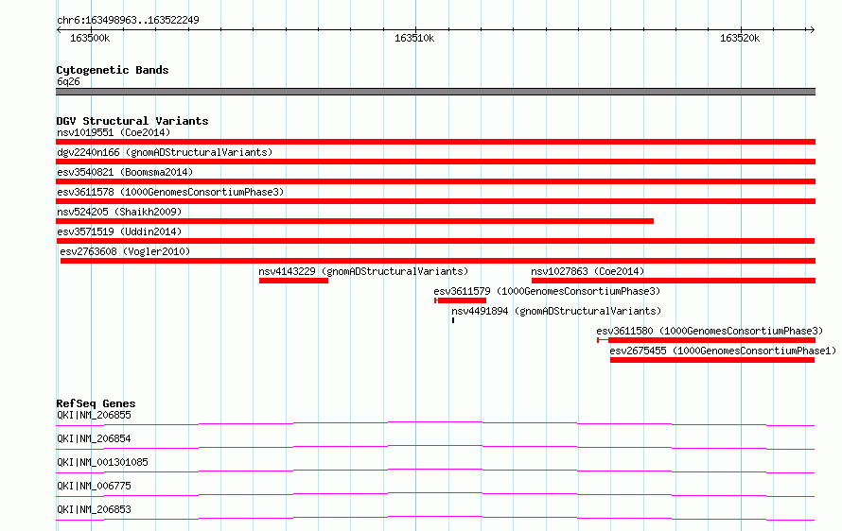Click the esv2763608 (Vogler2010) label
The width and height of the screenshot is (842, 531).
click(125, 251)
